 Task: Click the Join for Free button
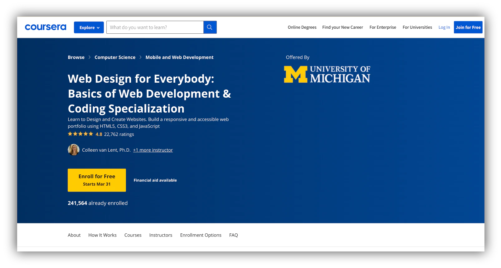[x=468, y=27]
